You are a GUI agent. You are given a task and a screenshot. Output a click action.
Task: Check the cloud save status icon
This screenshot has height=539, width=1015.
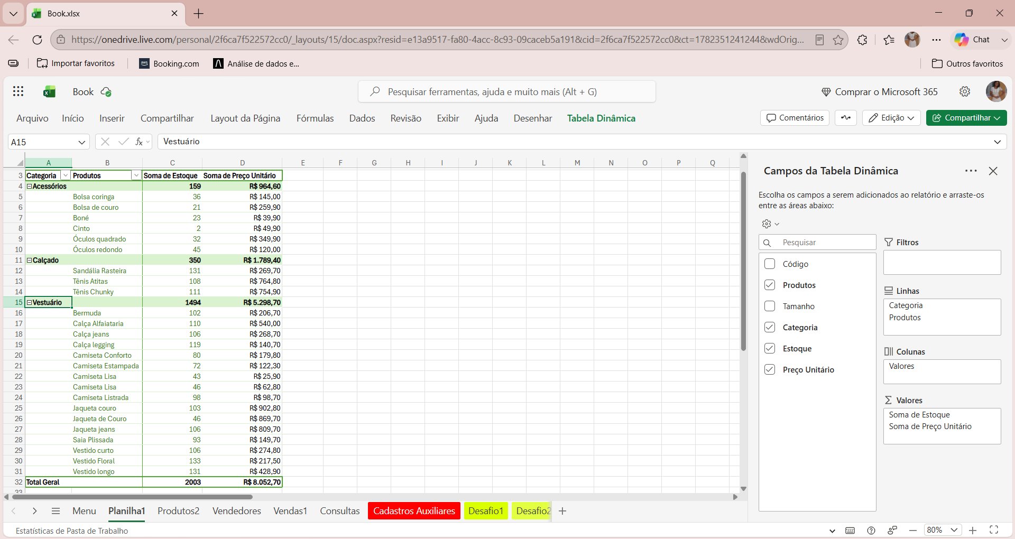point(106,92)
